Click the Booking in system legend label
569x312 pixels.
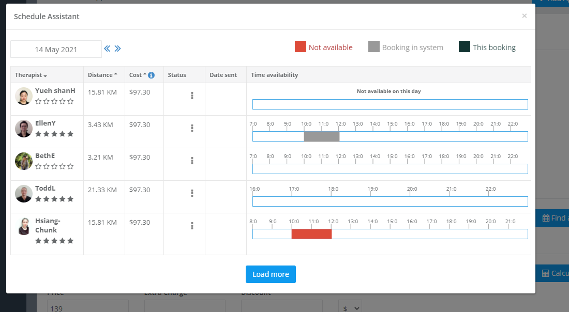coord(413,48)
